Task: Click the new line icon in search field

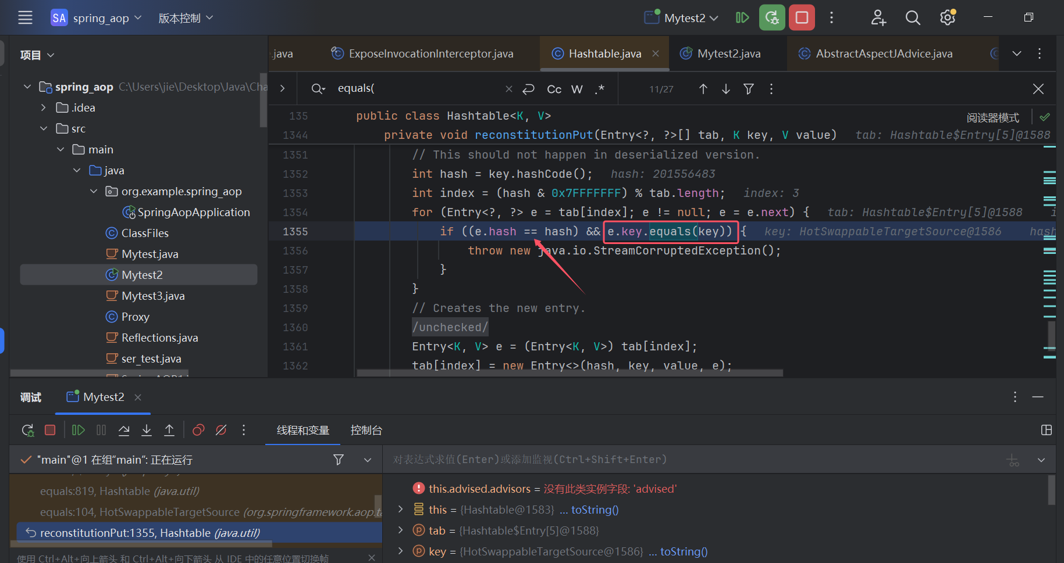Action: pyautogui.click(x=528, y=88)
